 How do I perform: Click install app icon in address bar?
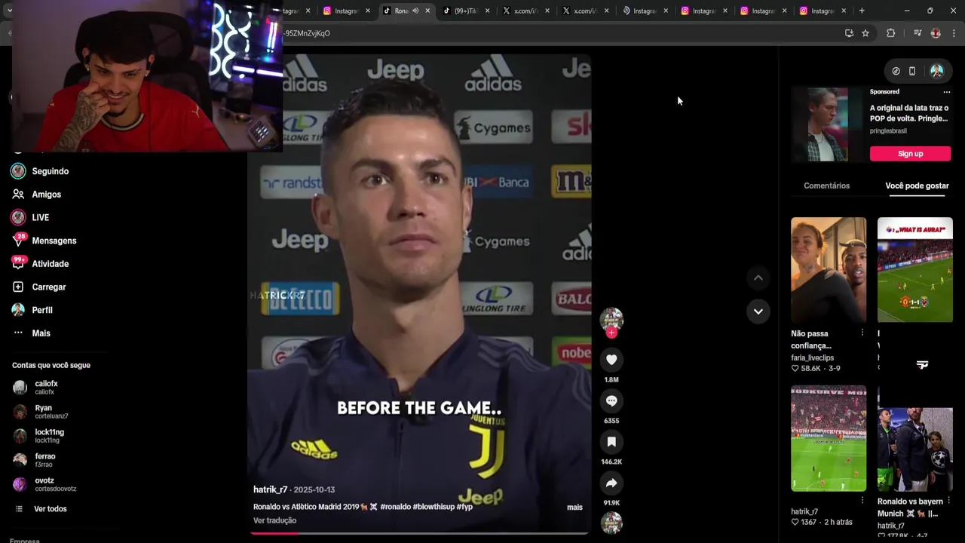coord(849,33)
